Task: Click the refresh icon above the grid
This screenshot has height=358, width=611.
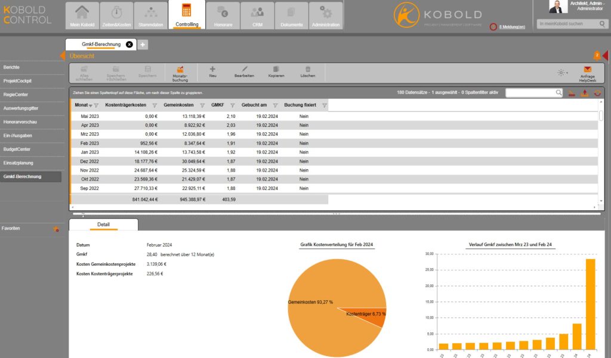Action: click(597, 93)
